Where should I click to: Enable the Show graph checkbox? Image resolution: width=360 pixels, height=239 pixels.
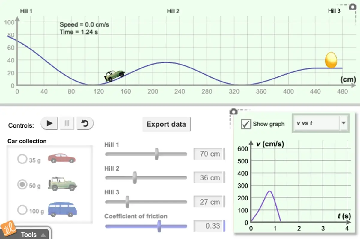245,124
